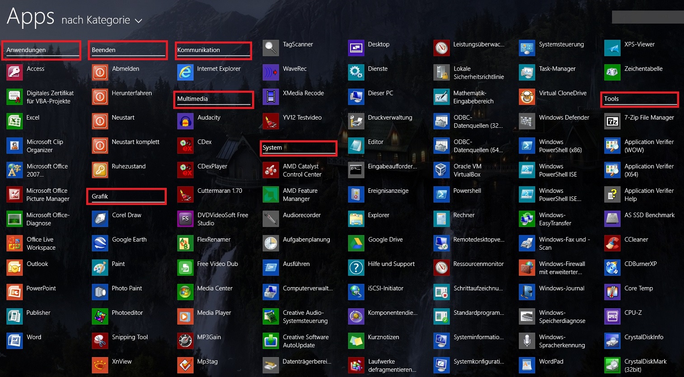Select the Anwendungen category header
Screen dimensions: 684x377
(41, 50)
